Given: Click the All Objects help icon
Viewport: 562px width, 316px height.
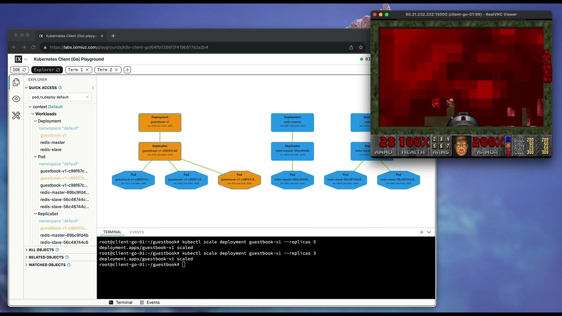Looking at the screenshot, I should pyautogui.click(x=57, y=250).
